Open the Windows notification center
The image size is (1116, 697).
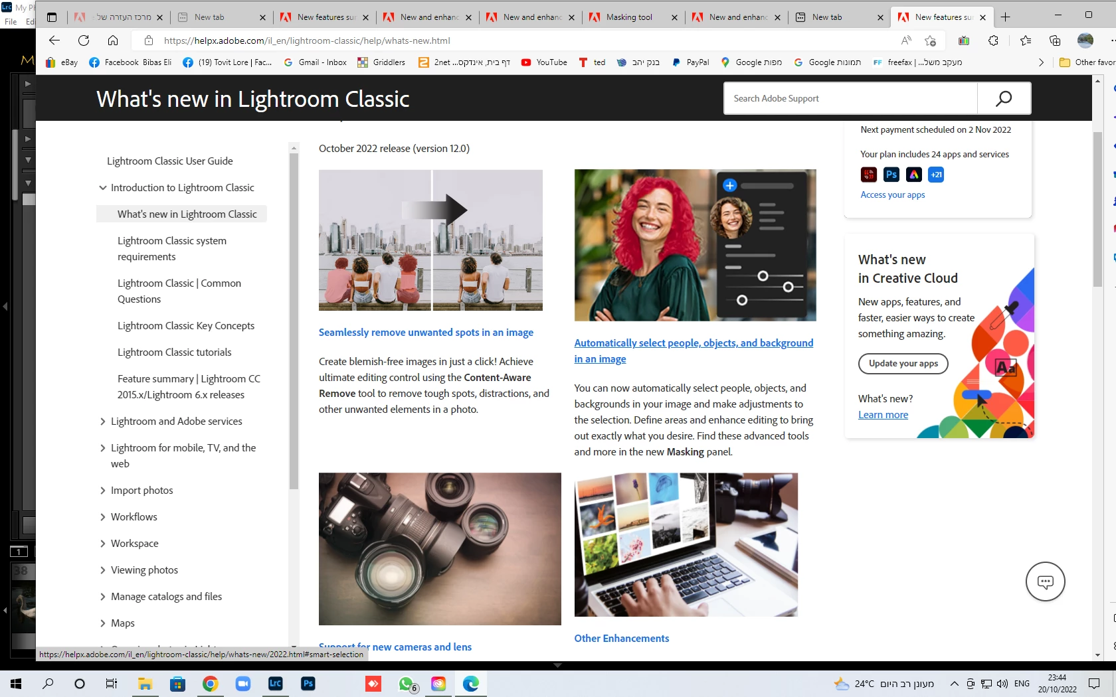click(1094, 684)
